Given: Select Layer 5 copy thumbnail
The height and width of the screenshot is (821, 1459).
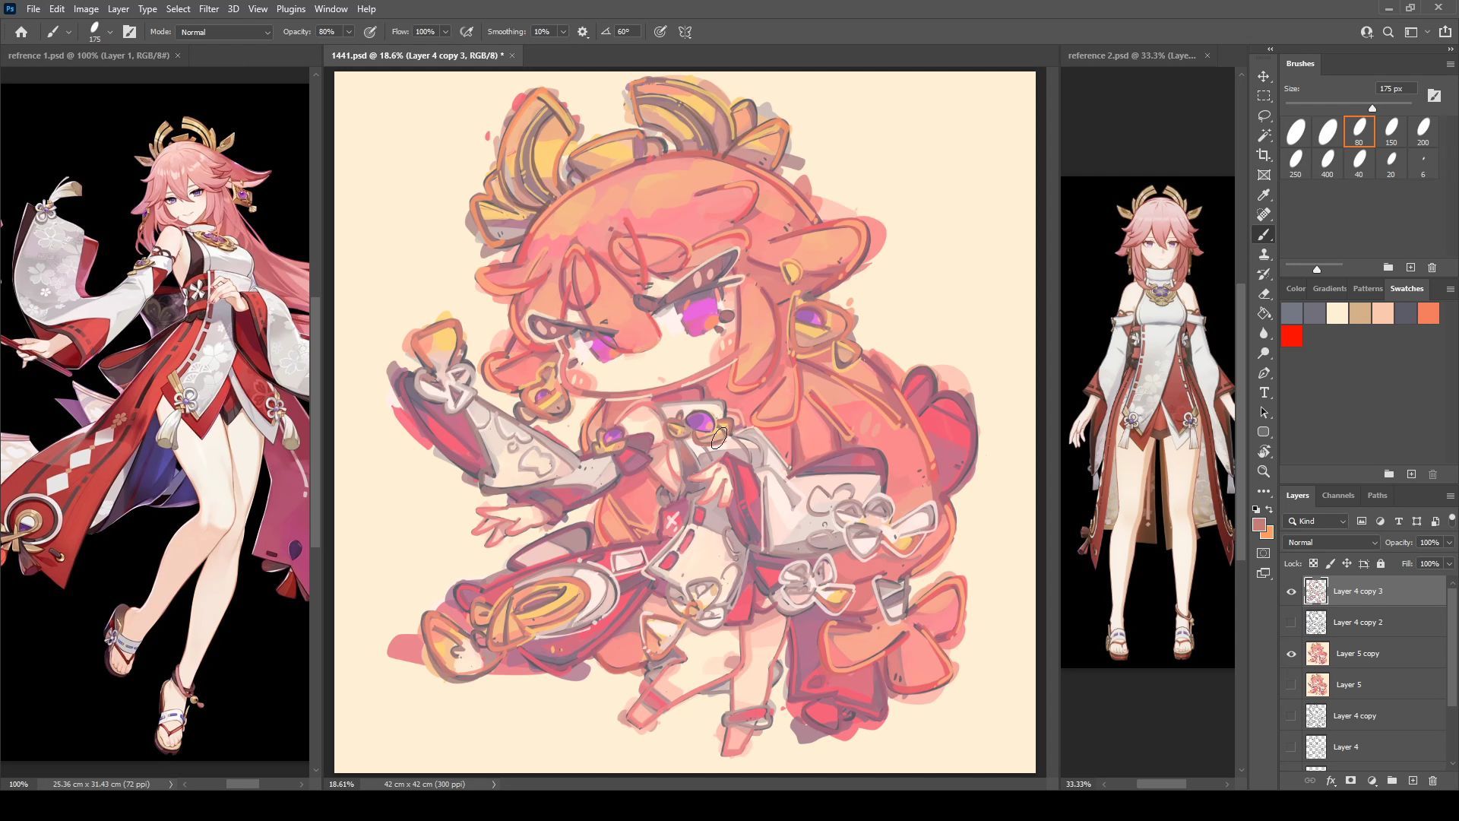Looking at the screenshot, I should point(1317,654).
